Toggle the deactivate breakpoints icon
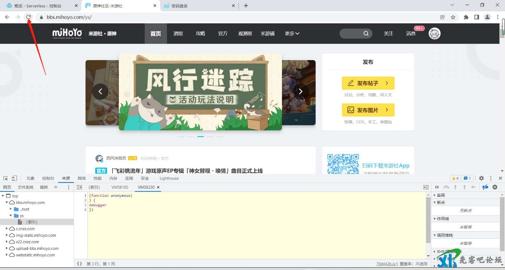The height and width of the screenshot is (270, 505). 485,187
